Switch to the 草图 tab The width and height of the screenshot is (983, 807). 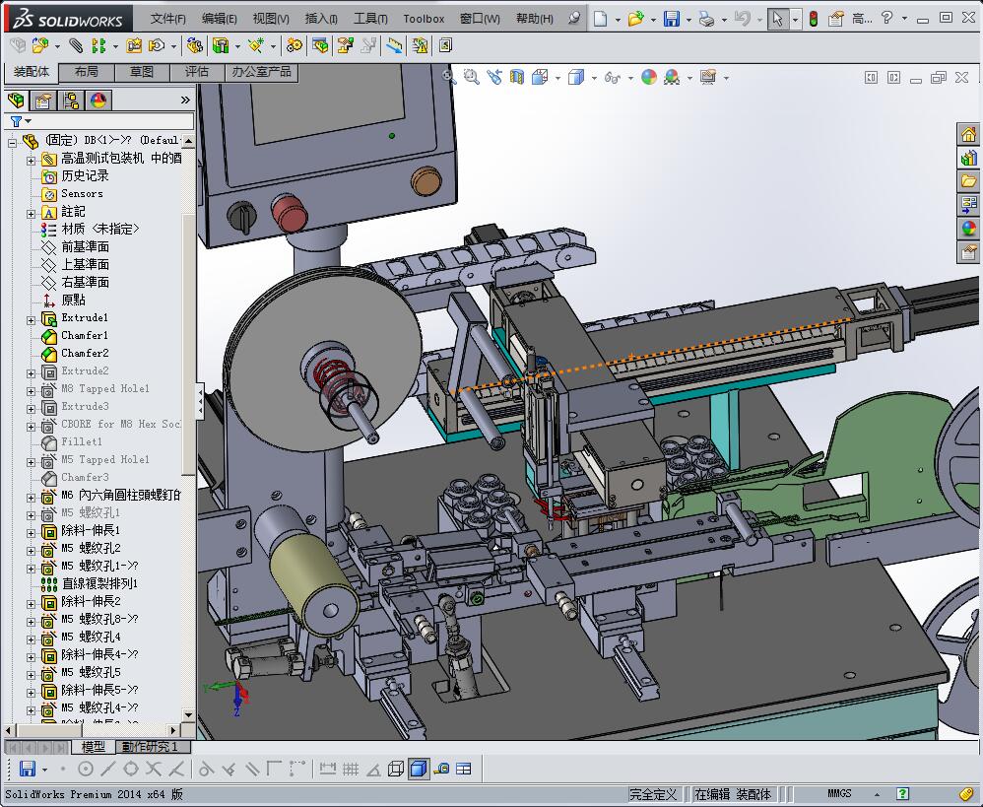click(141, 72)
